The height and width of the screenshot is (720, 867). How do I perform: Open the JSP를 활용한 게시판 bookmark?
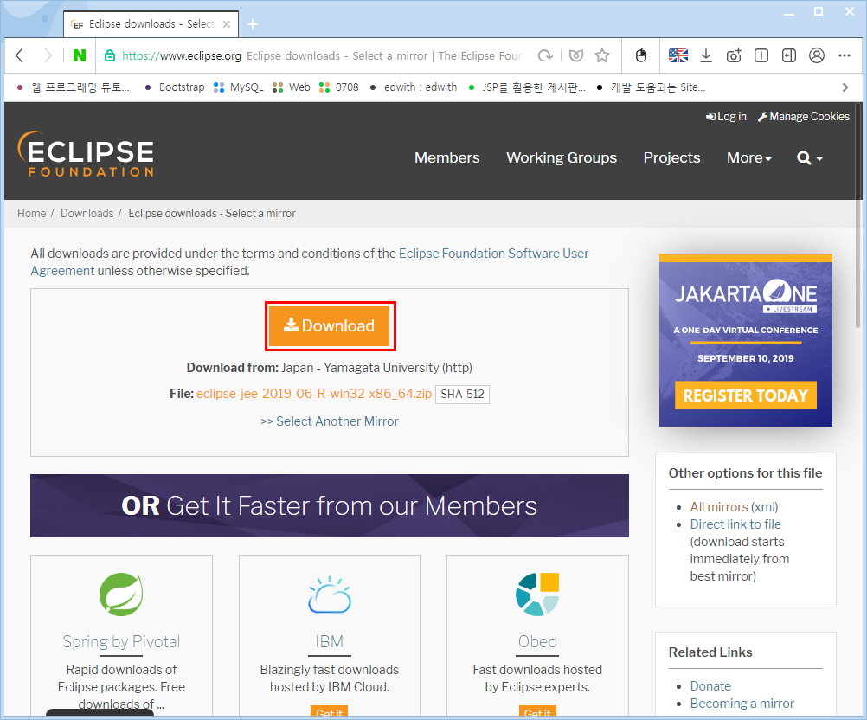pos(526,87)
